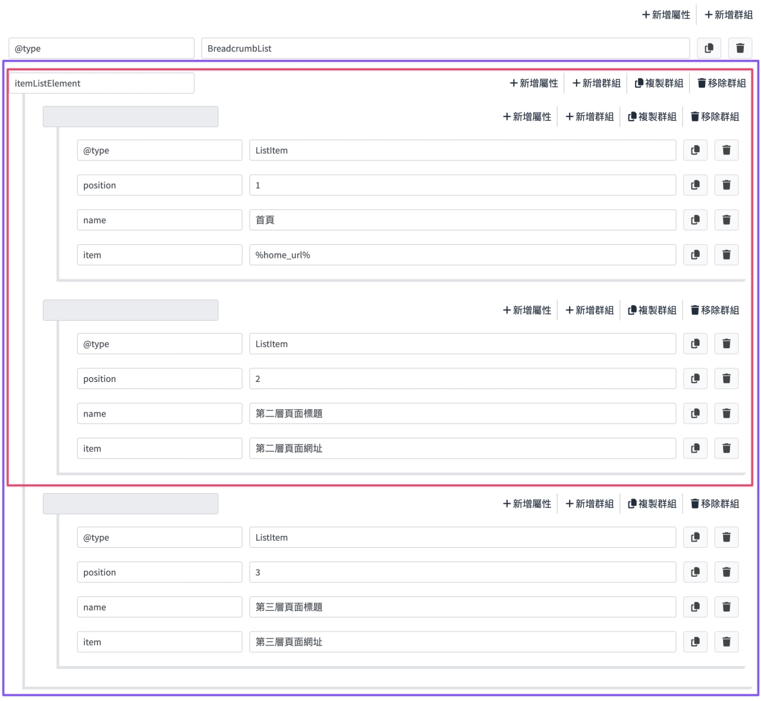
Task: Copy the 首頁 name row
Action: click(696, 220)
